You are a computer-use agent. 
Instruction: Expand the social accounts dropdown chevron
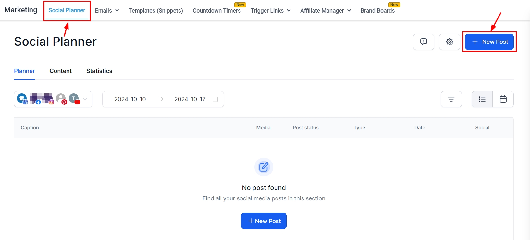point(85,99)
